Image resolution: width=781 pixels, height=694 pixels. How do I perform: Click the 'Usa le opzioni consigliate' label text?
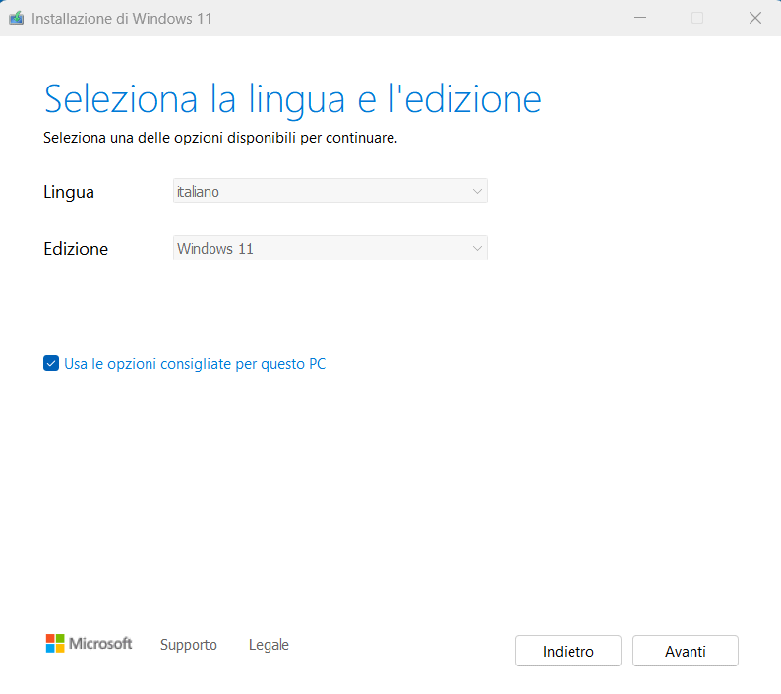click(x=195, y=364)
